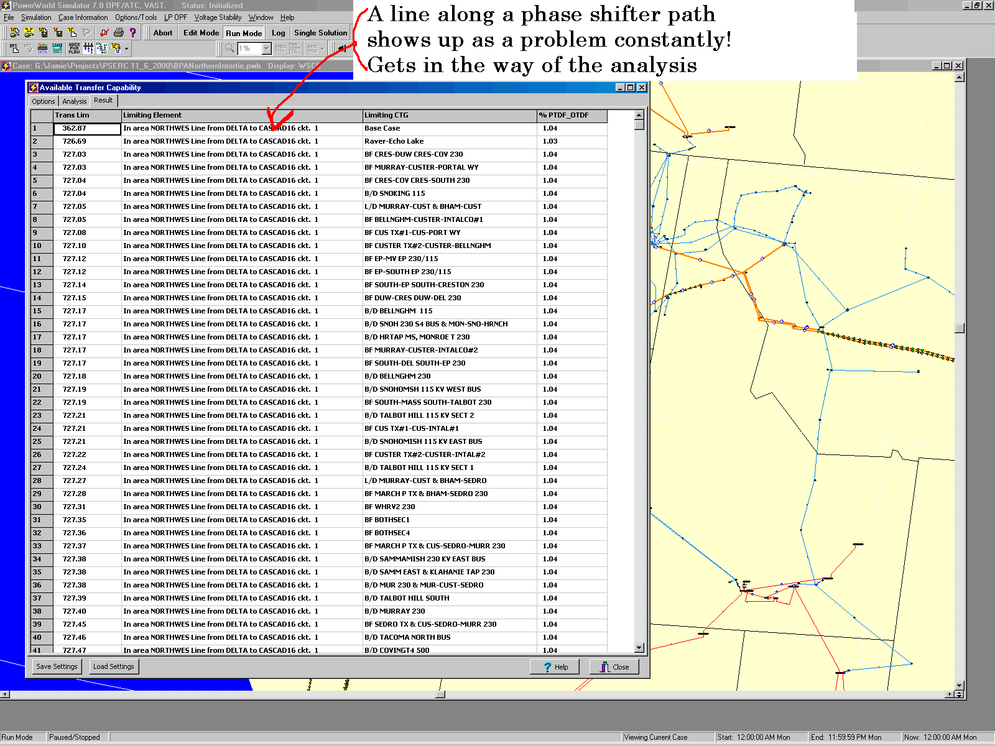
Task: Click the Solve calculator icon
Action: [57, 48]
